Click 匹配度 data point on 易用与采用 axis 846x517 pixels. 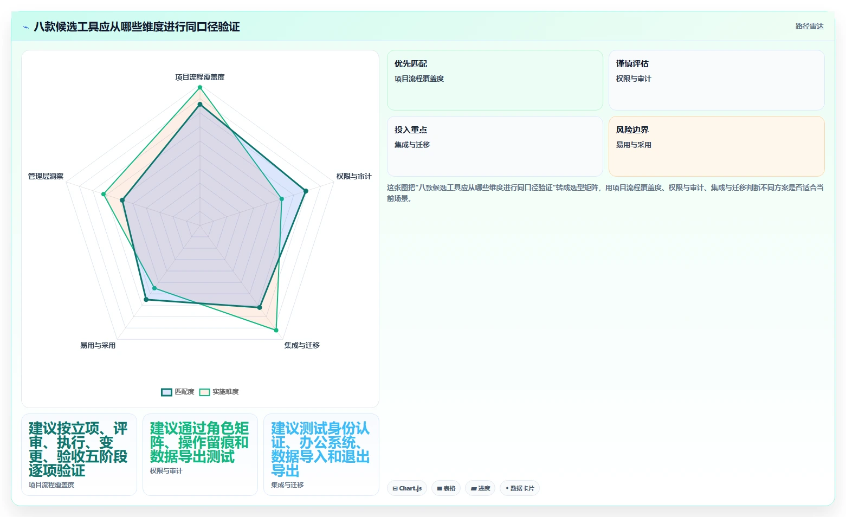146,300
